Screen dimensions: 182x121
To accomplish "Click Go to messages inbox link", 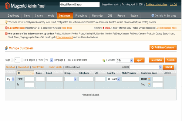I will pyautogui.click(x=167, y=28).
